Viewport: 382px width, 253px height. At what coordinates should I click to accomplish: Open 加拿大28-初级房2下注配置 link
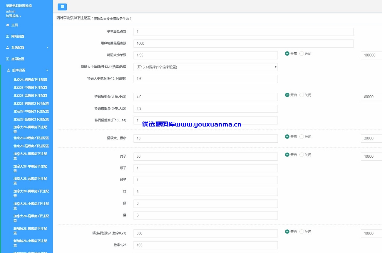pos(31,193)
